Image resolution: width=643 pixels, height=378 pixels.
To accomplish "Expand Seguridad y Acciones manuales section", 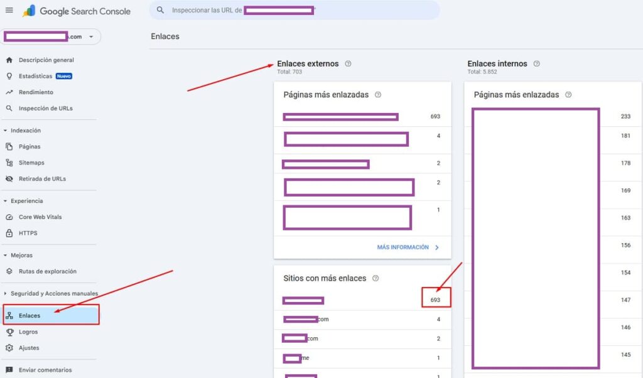I will (6, 293).
